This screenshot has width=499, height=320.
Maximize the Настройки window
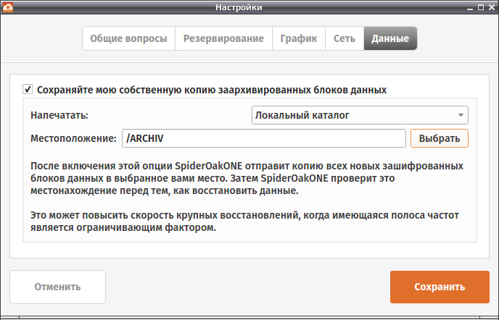[x=481, y=7]
